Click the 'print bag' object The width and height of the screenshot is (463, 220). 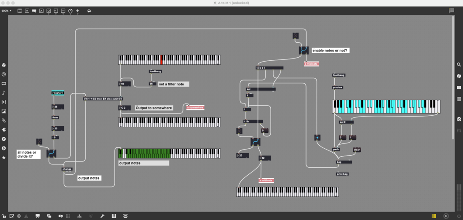point(342,174)
